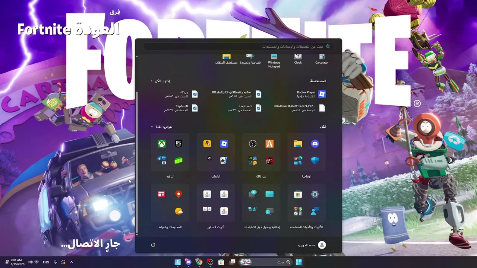Open Rockstar Games Launcher

[x=207, y=144]
